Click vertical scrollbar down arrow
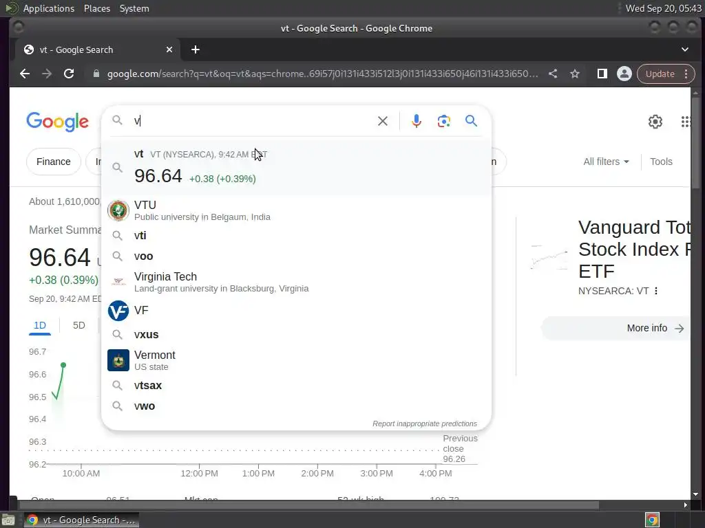705x528 pixels. tap(695, 494)
